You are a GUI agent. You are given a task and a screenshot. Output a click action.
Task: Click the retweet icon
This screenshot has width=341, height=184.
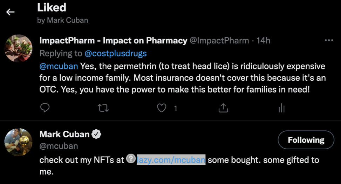point(103,108)
